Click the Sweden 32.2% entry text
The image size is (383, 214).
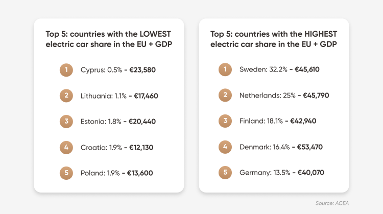point(264,69)
